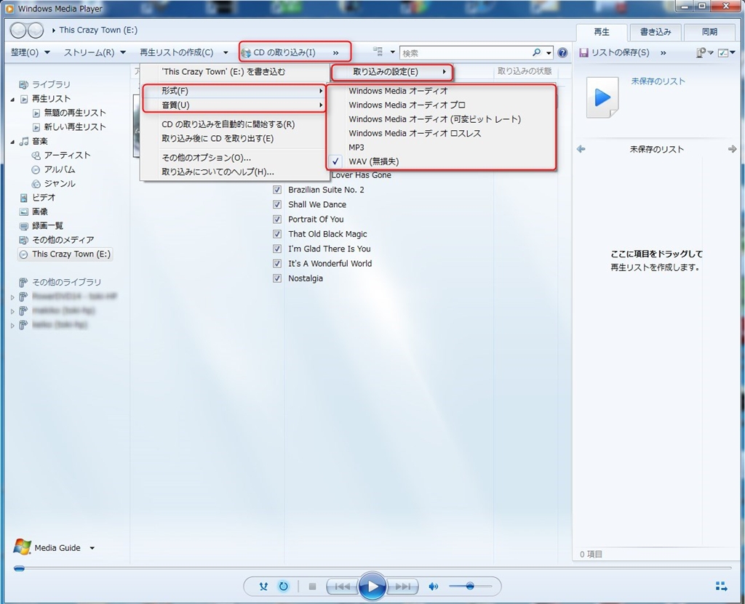Adjust the volume slider
Image resolution: width=745 pixels, height=604 pixels.
point(469,587)
